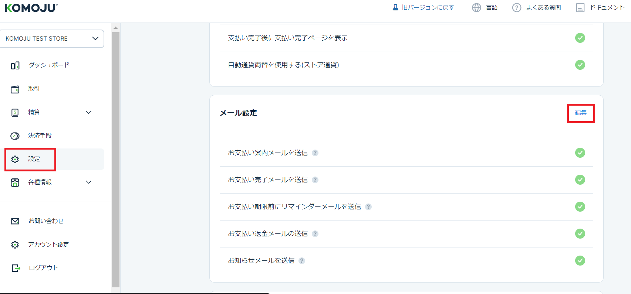Click the globe icon for 言語
Screen dimensions: 631x294
pyautogui.click(x=476, y=8)
